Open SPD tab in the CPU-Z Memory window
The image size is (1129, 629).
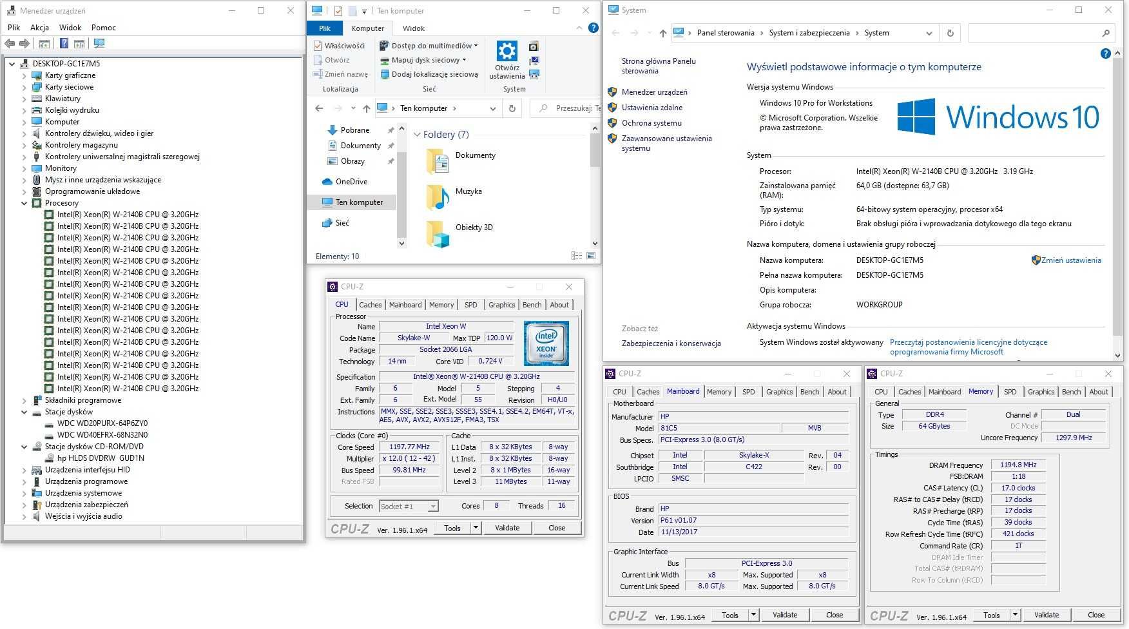1010,392
